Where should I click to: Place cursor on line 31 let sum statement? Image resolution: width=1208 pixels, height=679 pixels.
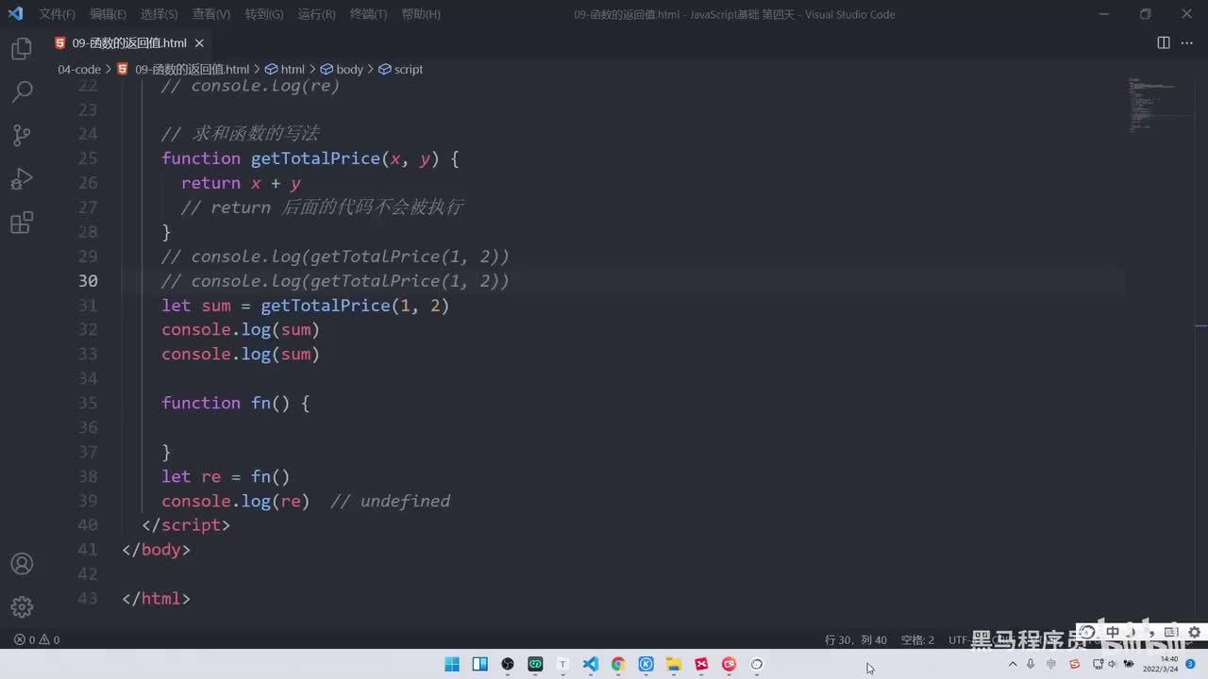(305, 306)
